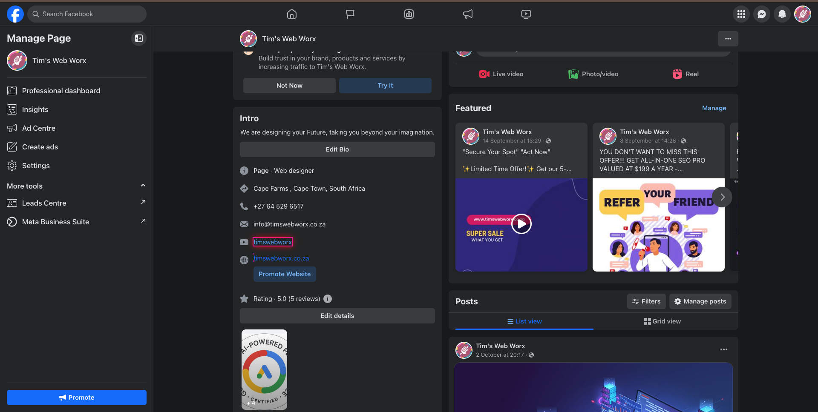818x412 pixels.
Task: Click the Search Facebook field
Action: coord(87,14)
